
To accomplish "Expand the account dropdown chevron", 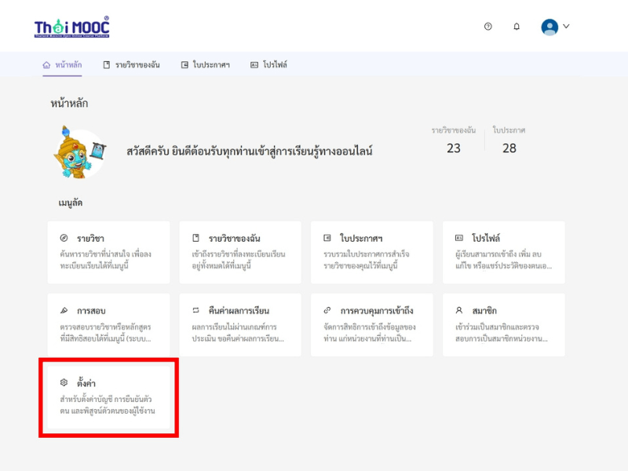I will [566, 27].
